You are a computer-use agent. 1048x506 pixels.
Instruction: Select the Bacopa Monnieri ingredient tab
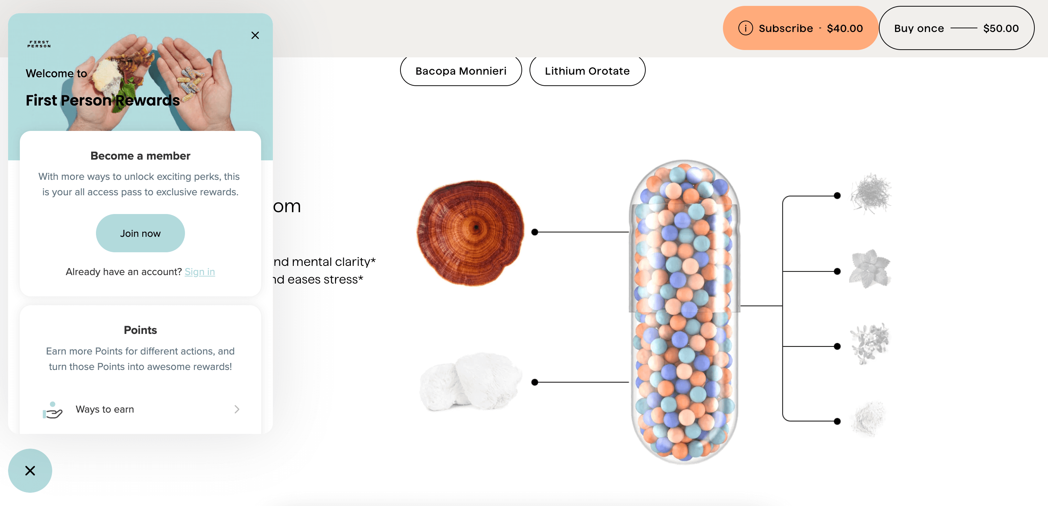pos(461,70)
